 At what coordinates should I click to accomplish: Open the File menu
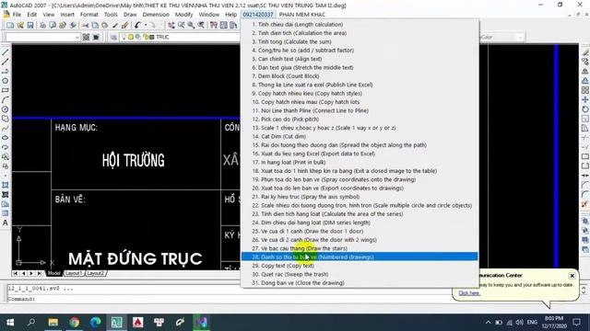click(17, 15)
